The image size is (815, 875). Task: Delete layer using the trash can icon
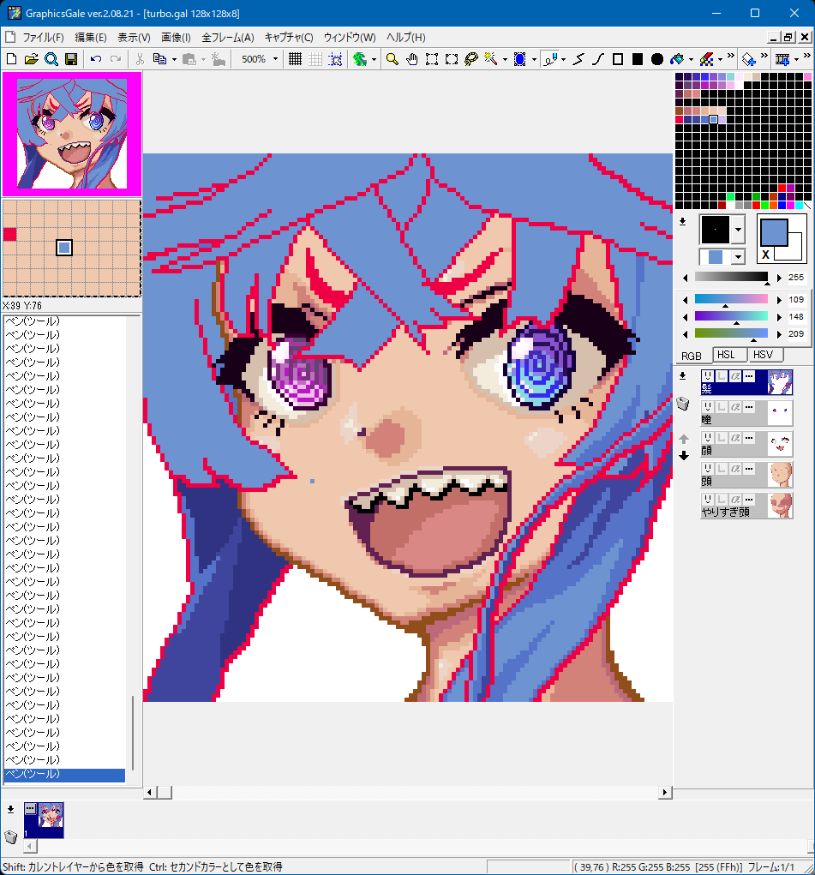[x=683, y=404]
